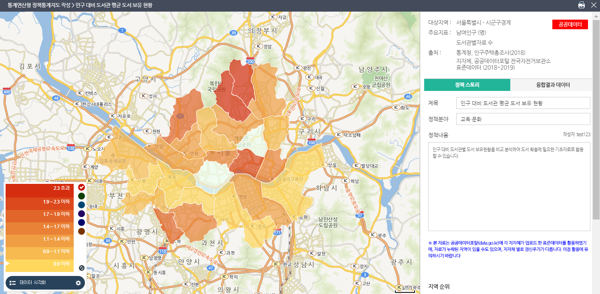Image resolution: width=600 pixels, height=294 pixels.
Task: Close the policy statistics map window
Action: [x=594, y=5]
